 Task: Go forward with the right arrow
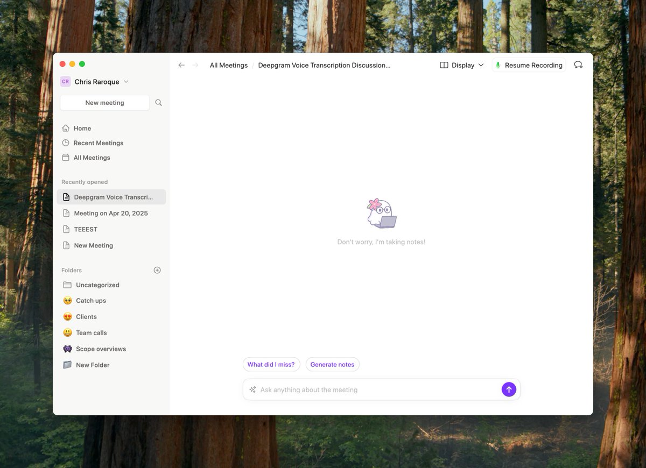pyautogui.click(x=195, y=65)
